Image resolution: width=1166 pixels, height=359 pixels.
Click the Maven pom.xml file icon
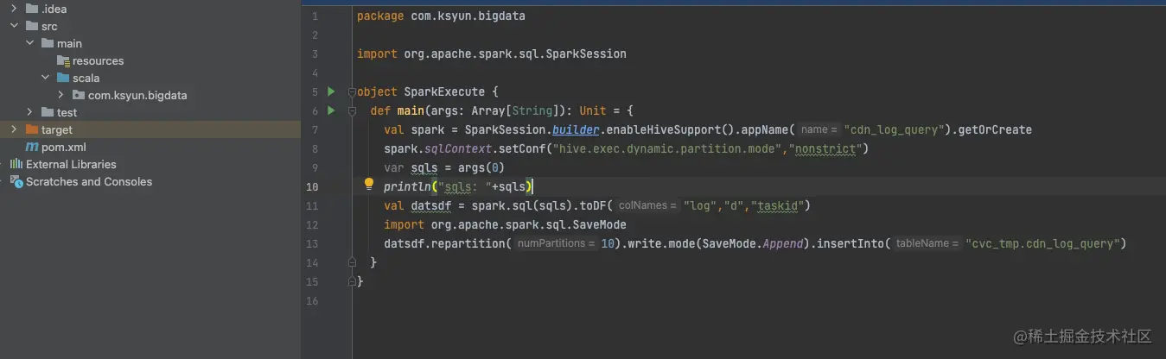point(32,147)
